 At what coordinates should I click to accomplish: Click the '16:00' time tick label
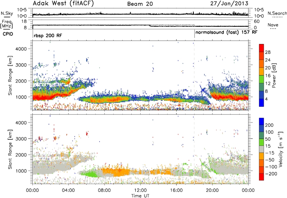(176, 190)
